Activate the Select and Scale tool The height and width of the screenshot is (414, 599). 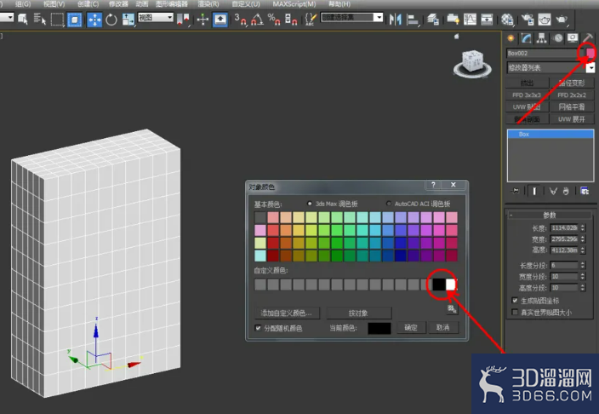[x=128, y=19]
